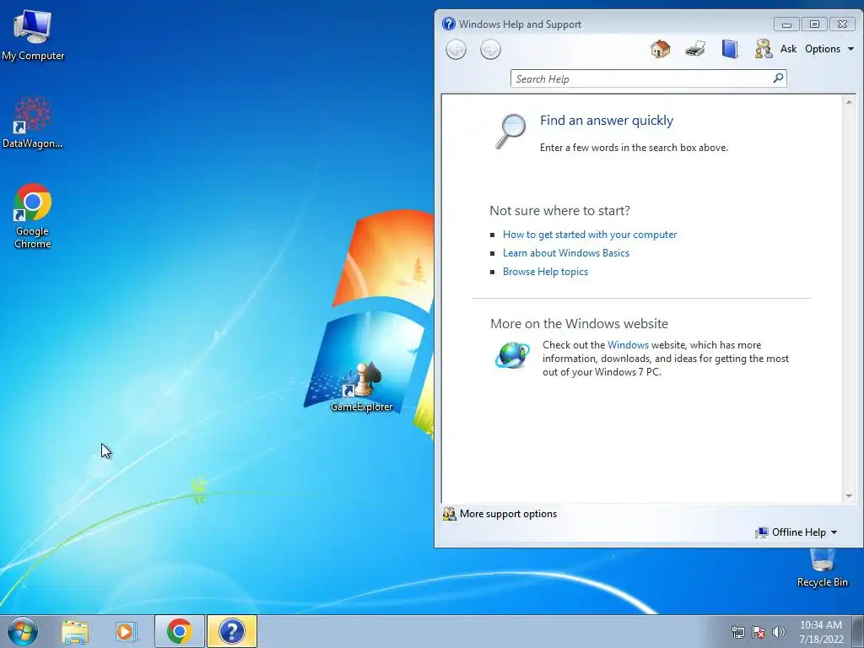Open the Windows Start menu
The height and width of the screenshot is (648, 864).
pyautogui.click(x=22, y=631)
